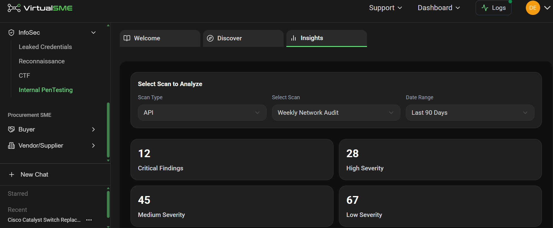553x228 pixels.
Task: Expand the Vendor/Supplier menu arrow
Action: [93, 146]
